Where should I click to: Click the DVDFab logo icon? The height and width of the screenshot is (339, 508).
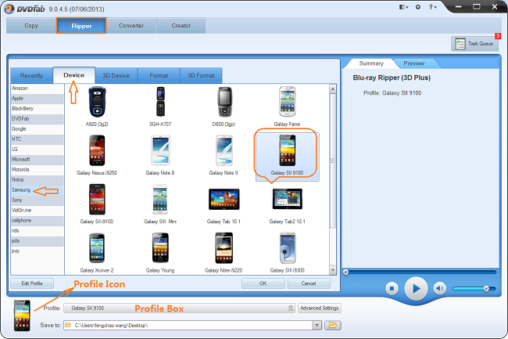[x=9, y=9]
